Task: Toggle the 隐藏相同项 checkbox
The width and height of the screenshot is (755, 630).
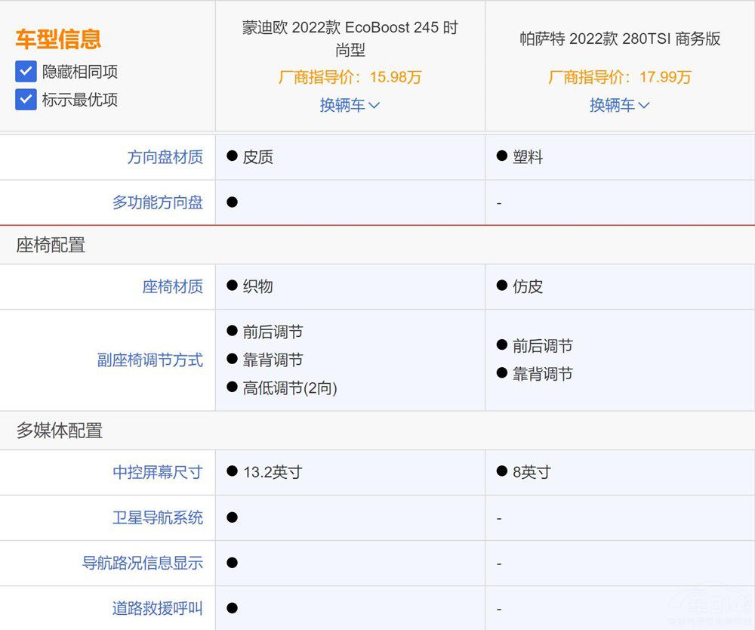Action: point(26,72)
